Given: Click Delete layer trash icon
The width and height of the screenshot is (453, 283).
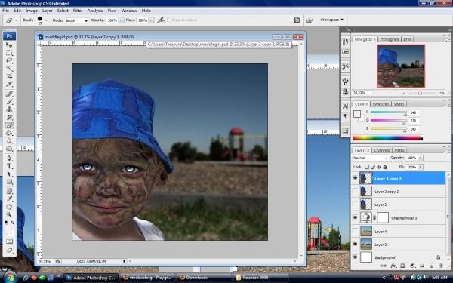Looking at the screenshot, I should [441, 266].
